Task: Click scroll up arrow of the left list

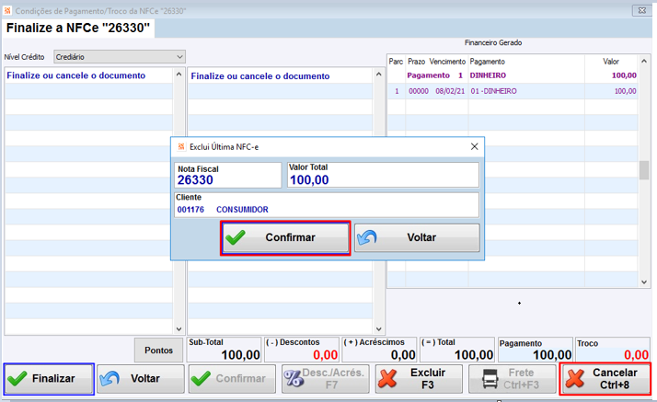Action: tap(179, 75)
